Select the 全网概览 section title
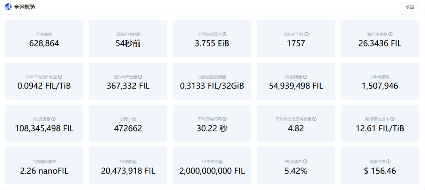Screen dimensions: 425x190 coord(25,7)
